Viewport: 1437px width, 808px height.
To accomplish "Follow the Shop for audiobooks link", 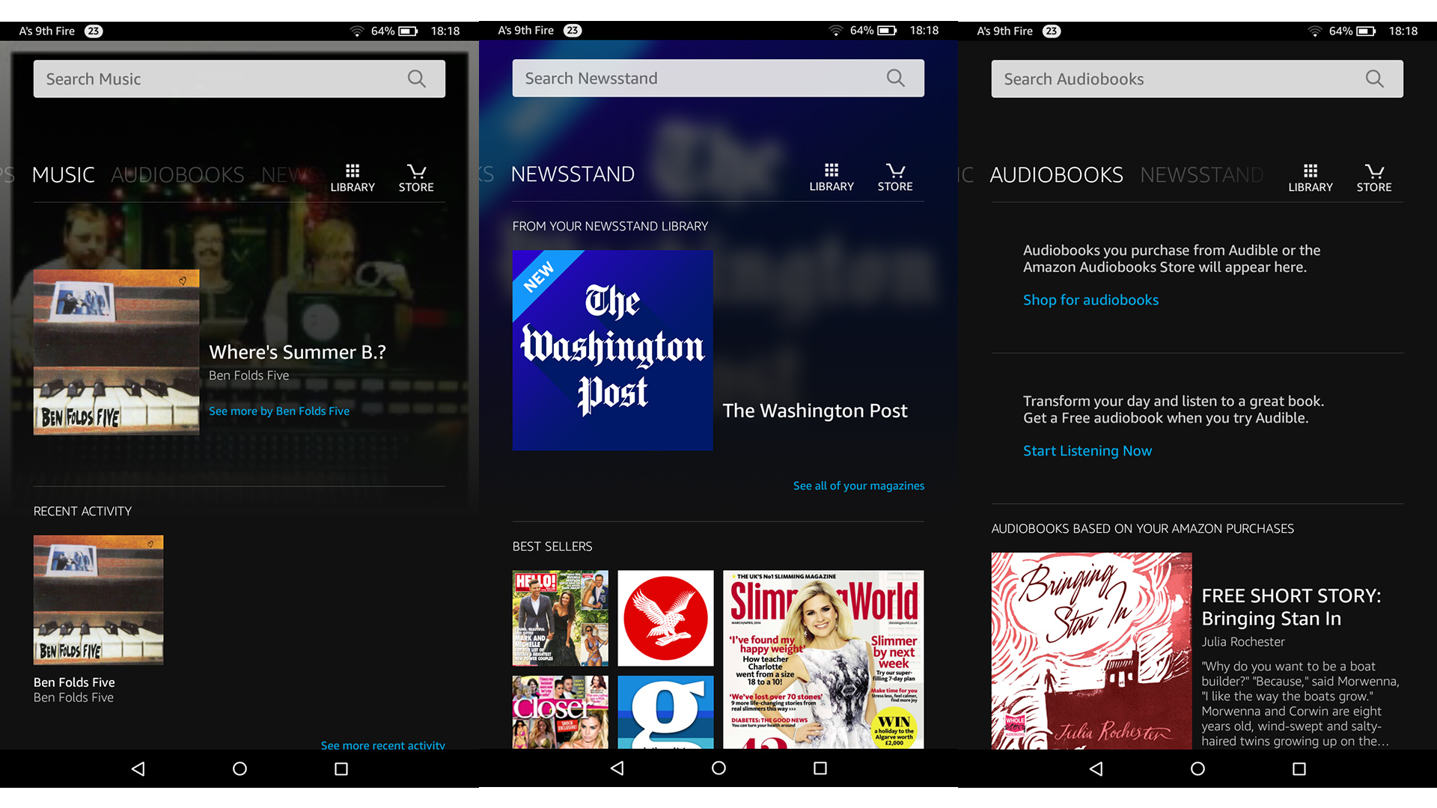I will 1090,300.
